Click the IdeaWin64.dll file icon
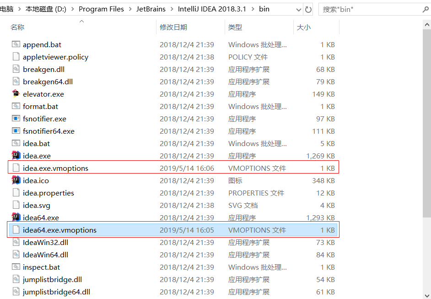This screenshot has width=431, height=299. 16,255
